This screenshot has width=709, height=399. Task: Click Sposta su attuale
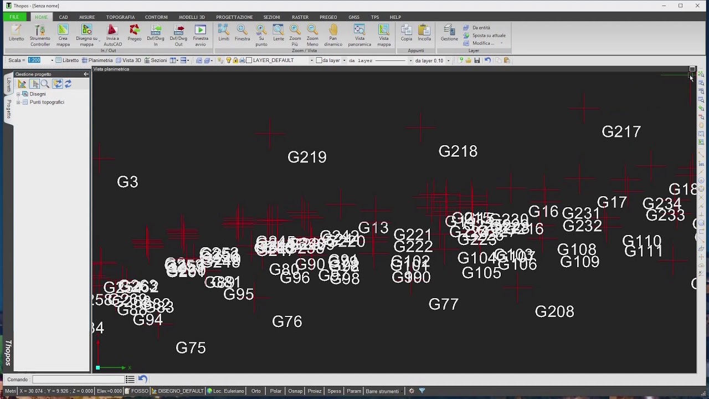click(485, 35)
